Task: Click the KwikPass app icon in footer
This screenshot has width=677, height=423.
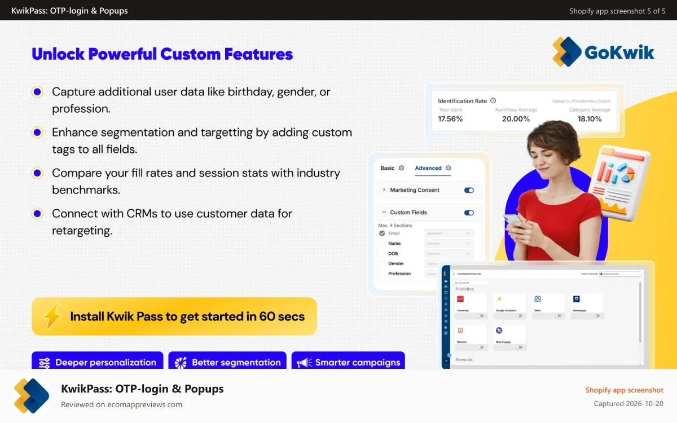Action: (32, 396)
